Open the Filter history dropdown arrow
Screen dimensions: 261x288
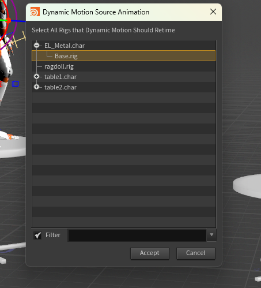pyautogui.click(x=211, y=235)
